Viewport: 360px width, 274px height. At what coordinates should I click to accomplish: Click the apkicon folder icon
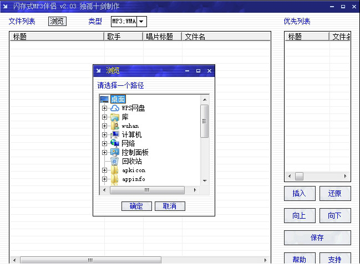point(115,170)
